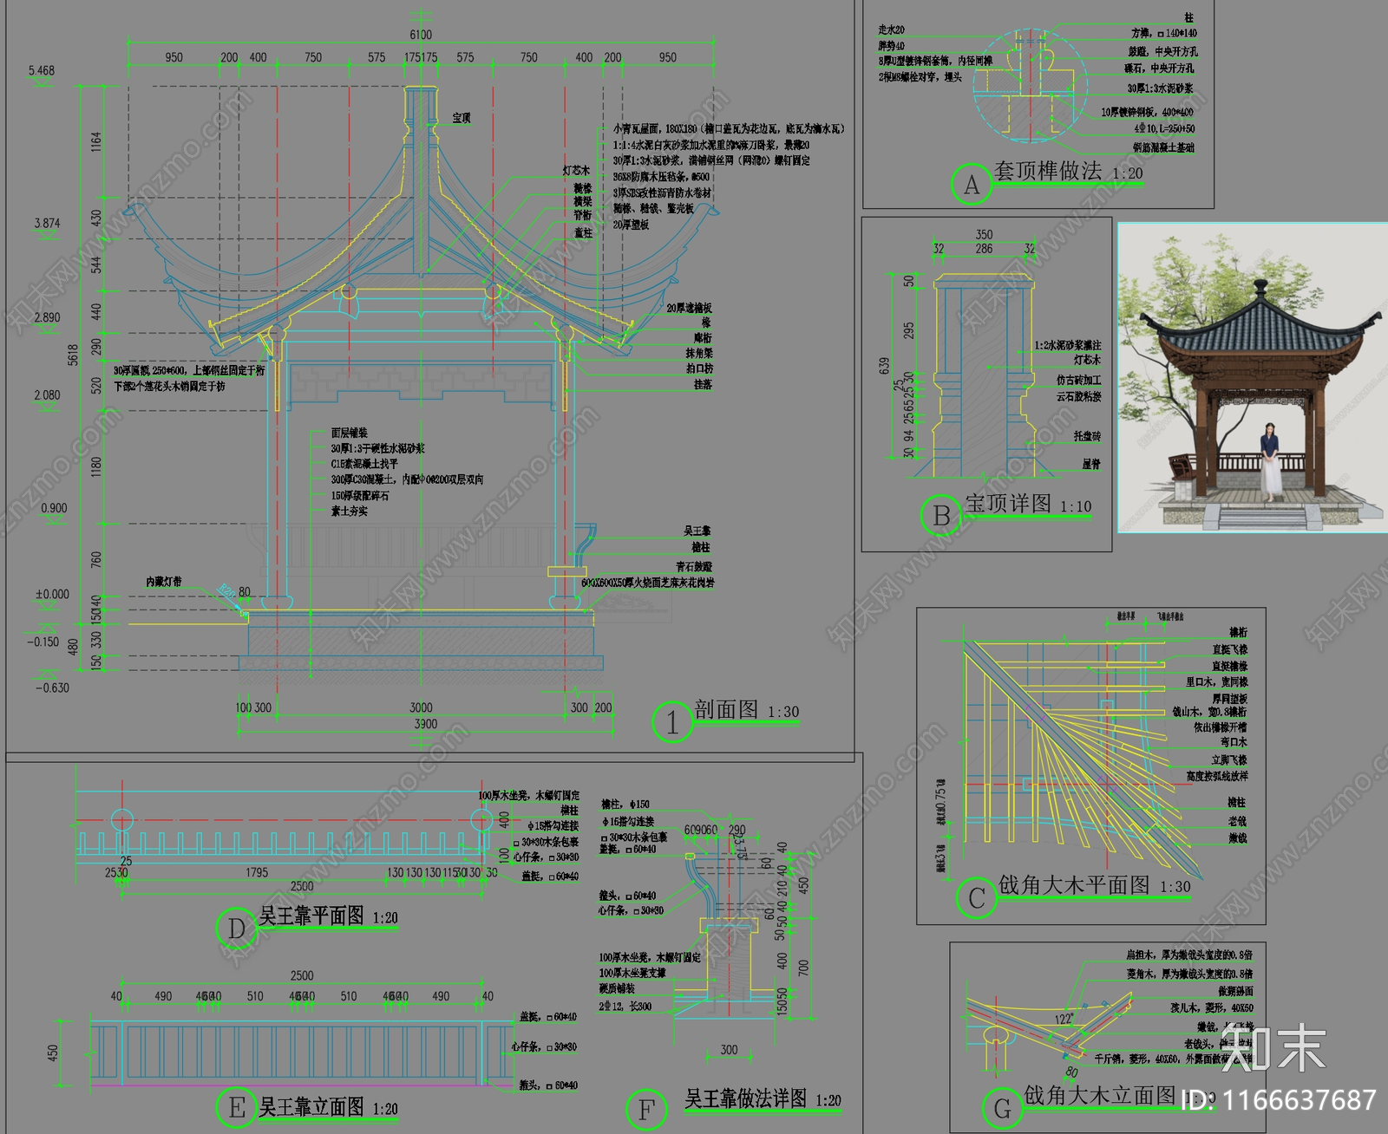Select the title '戗角大木立面图'

pyautogui.click(x=1099, y=1095)
